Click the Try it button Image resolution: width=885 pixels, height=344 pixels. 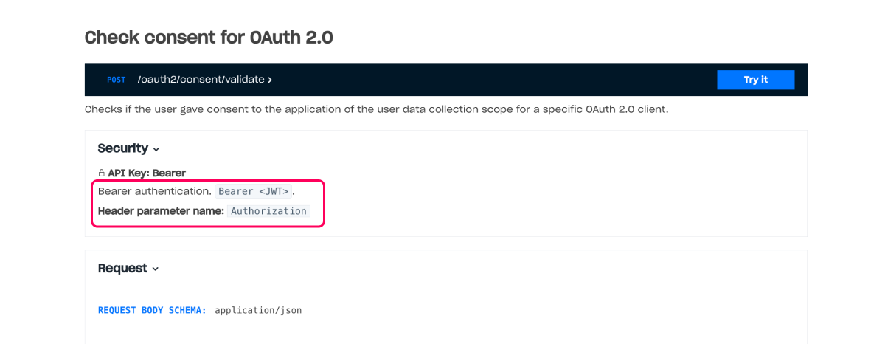click(x=755, y=80)
